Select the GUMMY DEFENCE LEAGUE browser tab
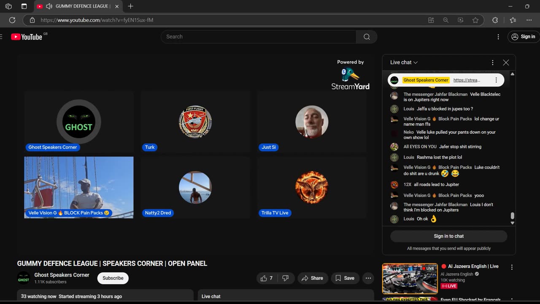 (78, 6)
